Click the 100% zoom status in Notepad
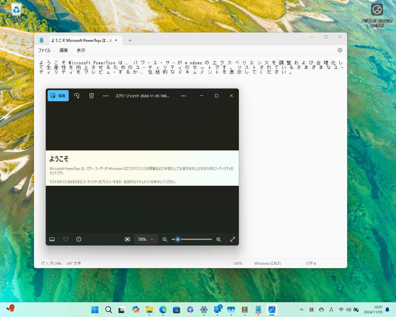This screenshot has height=317, width=396. pos(238,263)
